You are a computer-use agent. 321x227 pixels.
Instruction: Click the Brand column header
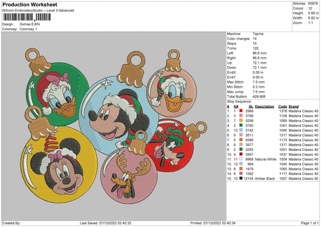tap(294, 107)
